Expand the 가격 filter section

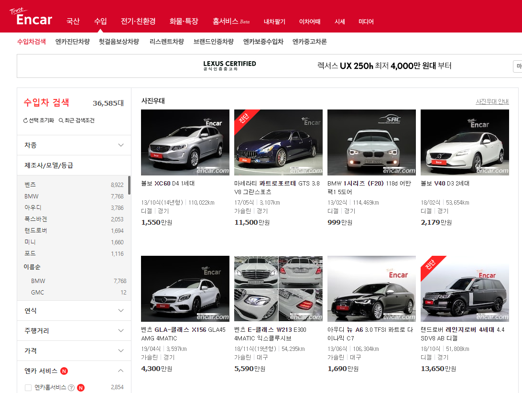pyautogui.click(x=74, y=350)
